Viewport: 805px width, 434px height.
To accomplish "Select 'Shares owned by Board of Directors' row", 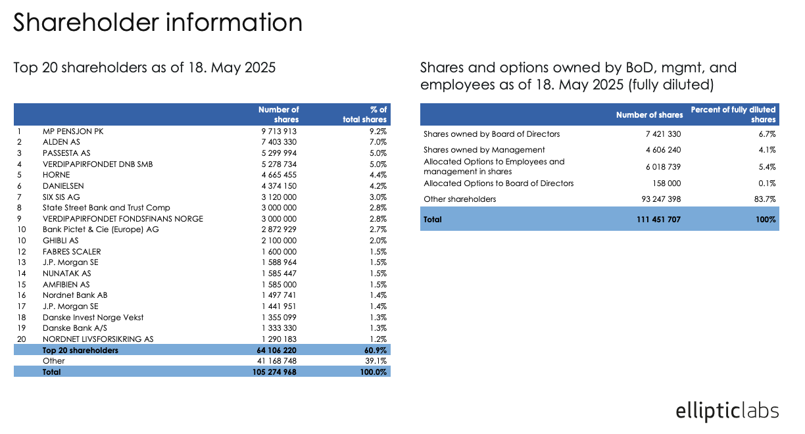I will click(x=492, y=134).
